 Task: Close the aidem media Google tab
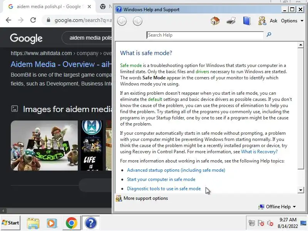coord(89,7)
